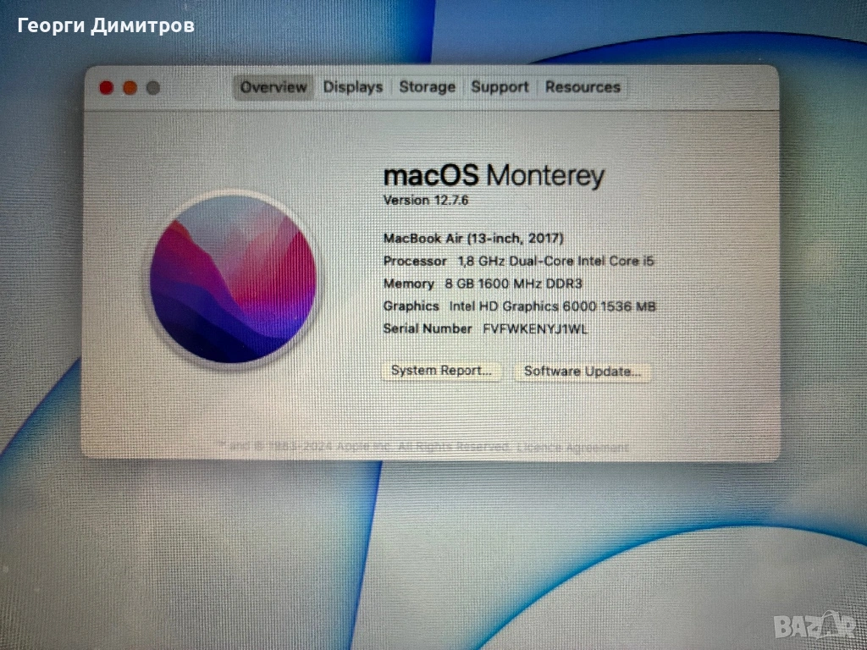Click the Version 12.7.6 text

[x=426, y=201]
